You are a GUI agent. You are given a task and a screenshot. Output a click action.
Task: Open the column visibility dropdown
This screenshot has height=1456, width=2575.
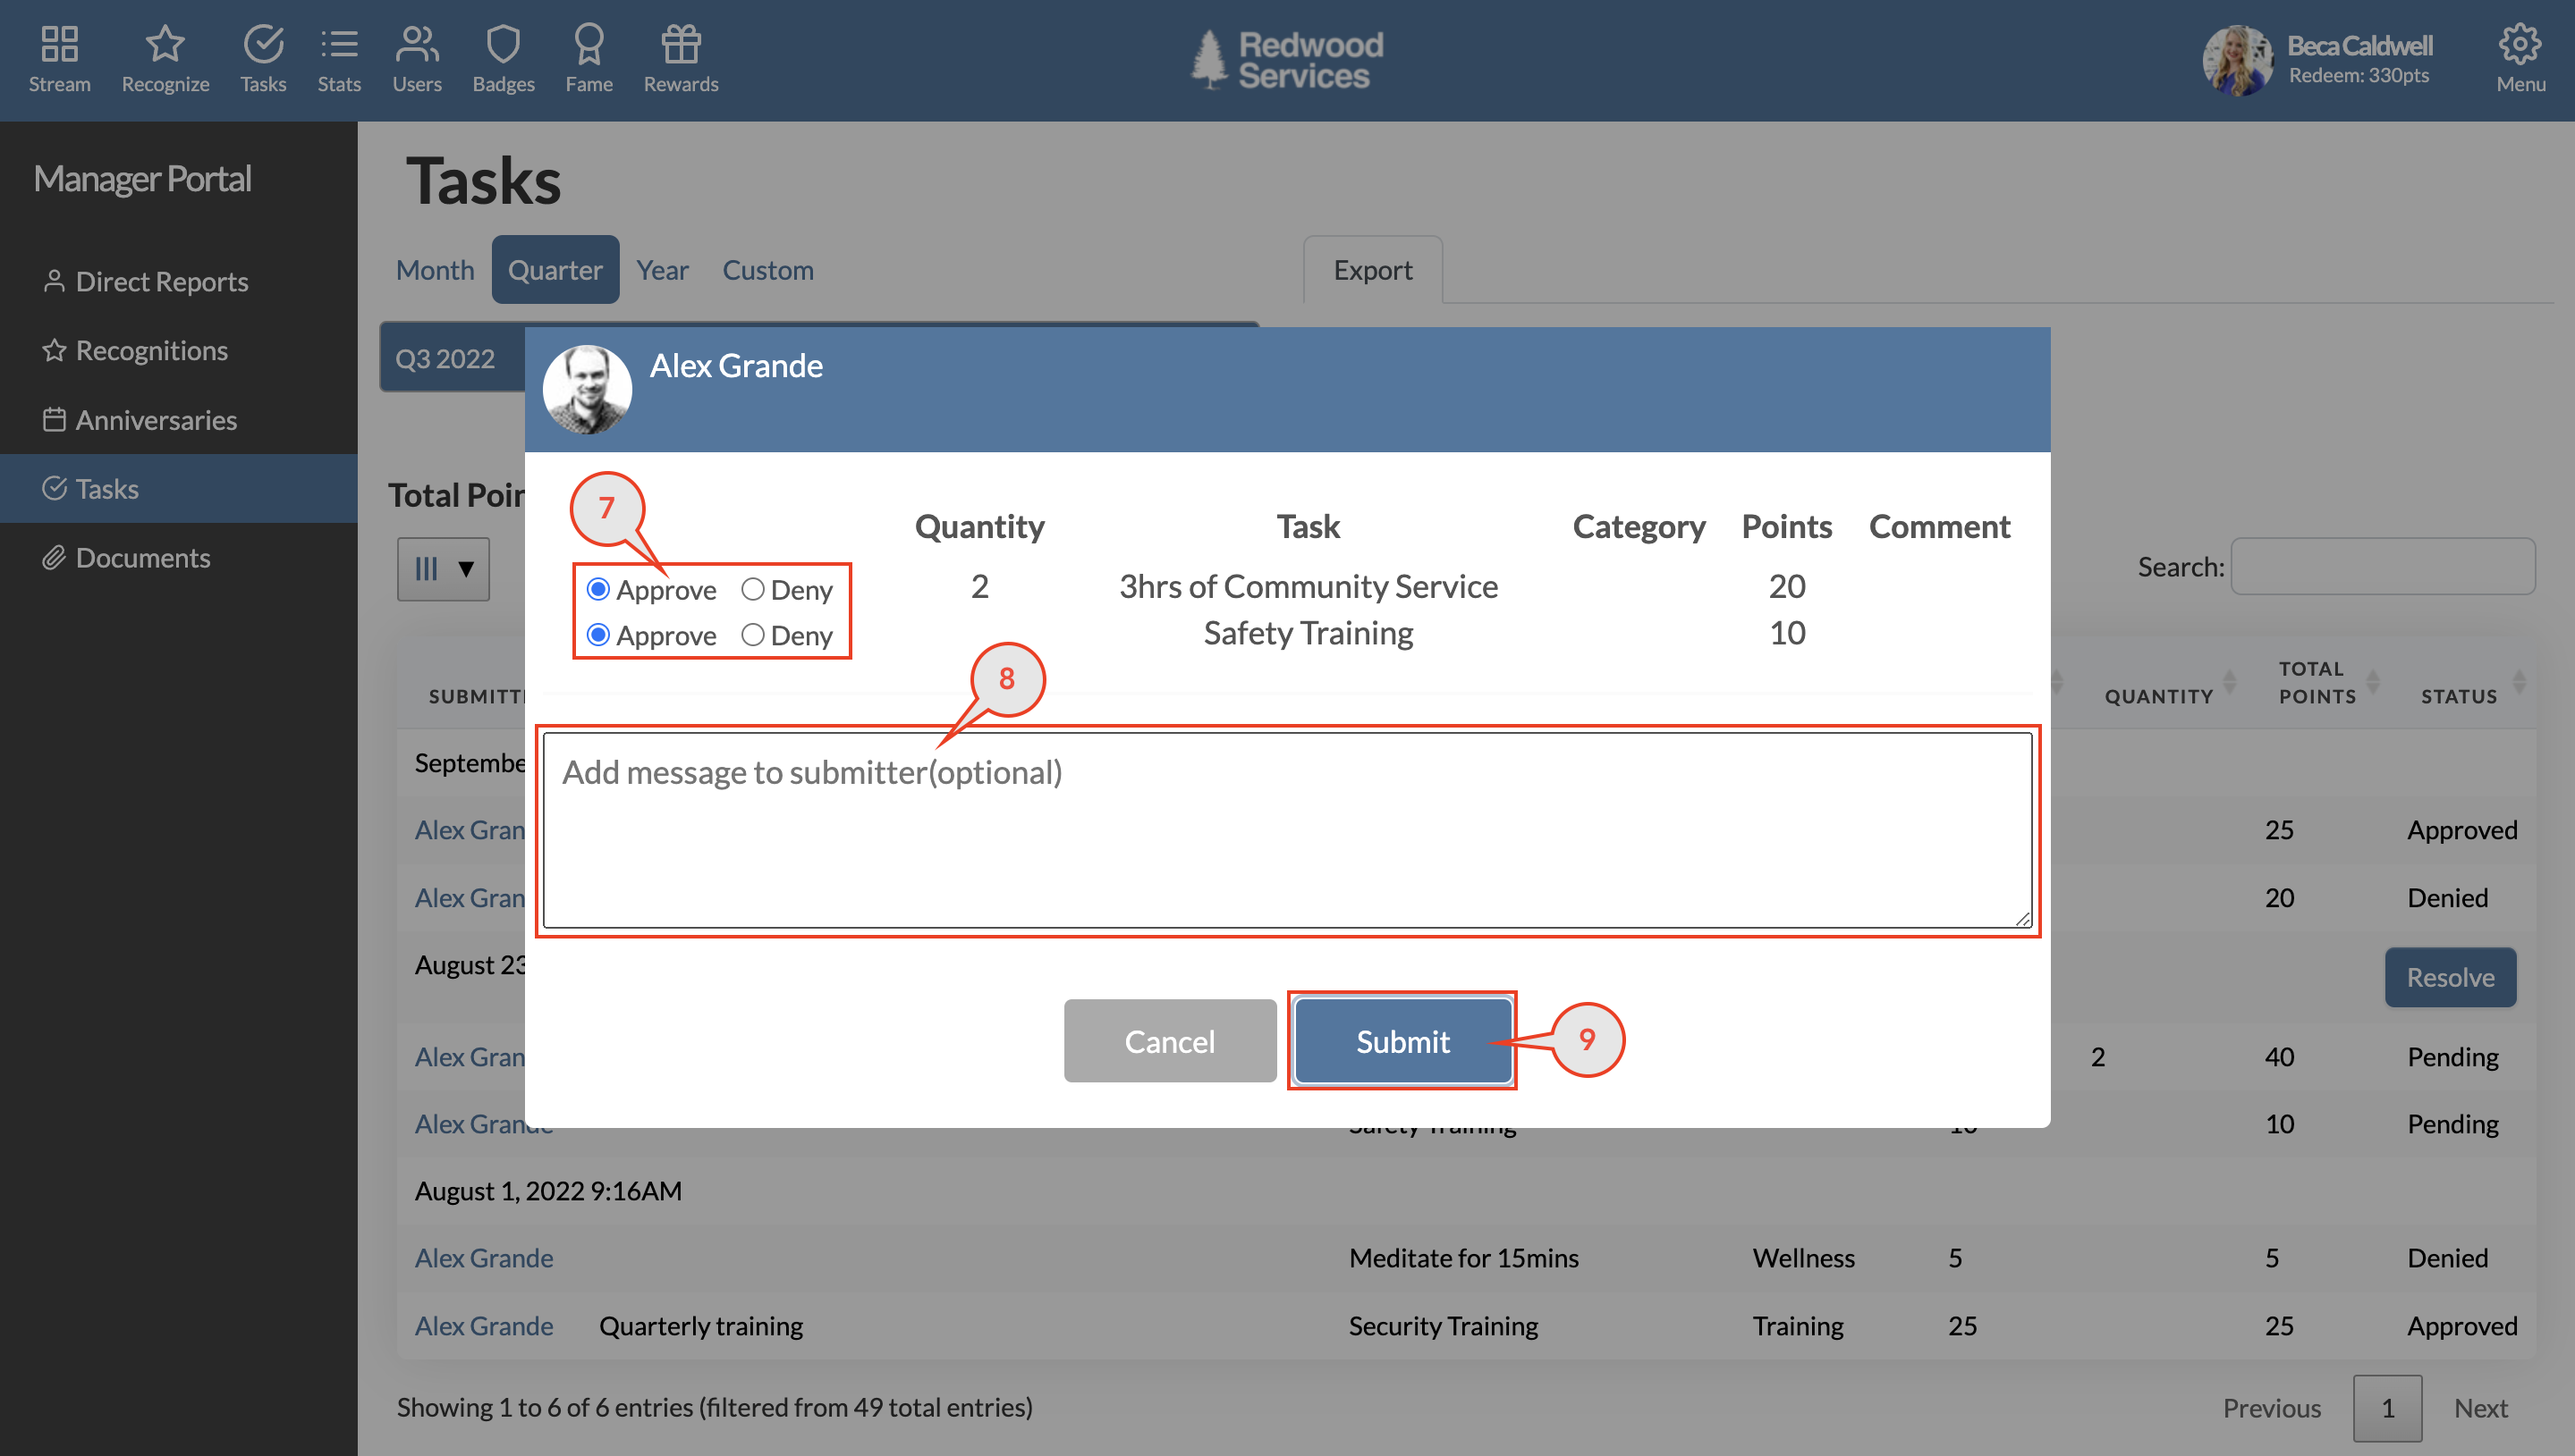[x=443, y=569]
